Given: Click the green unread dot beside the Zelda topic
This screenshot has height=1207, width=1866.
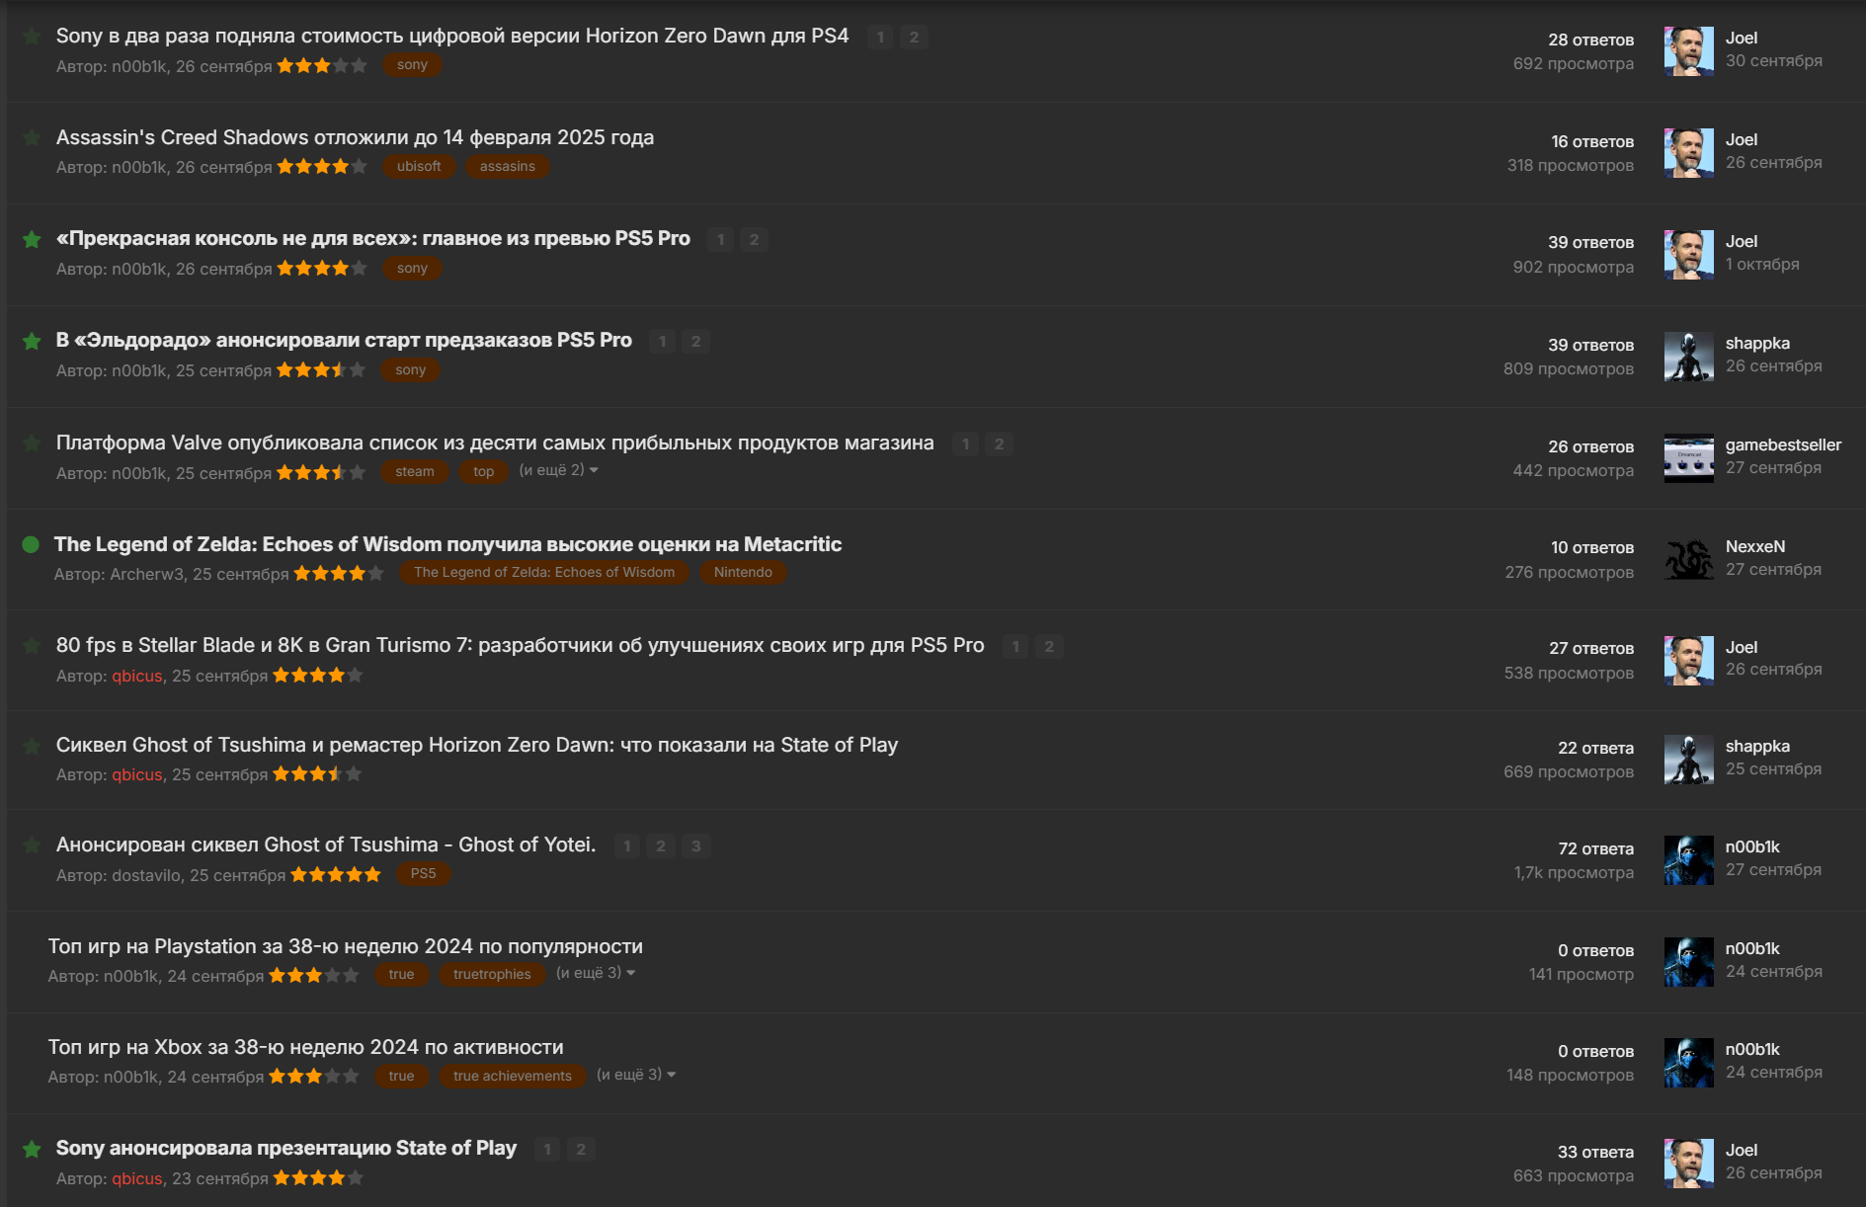Looking at the screenshot, I should [x=31, y=544].
